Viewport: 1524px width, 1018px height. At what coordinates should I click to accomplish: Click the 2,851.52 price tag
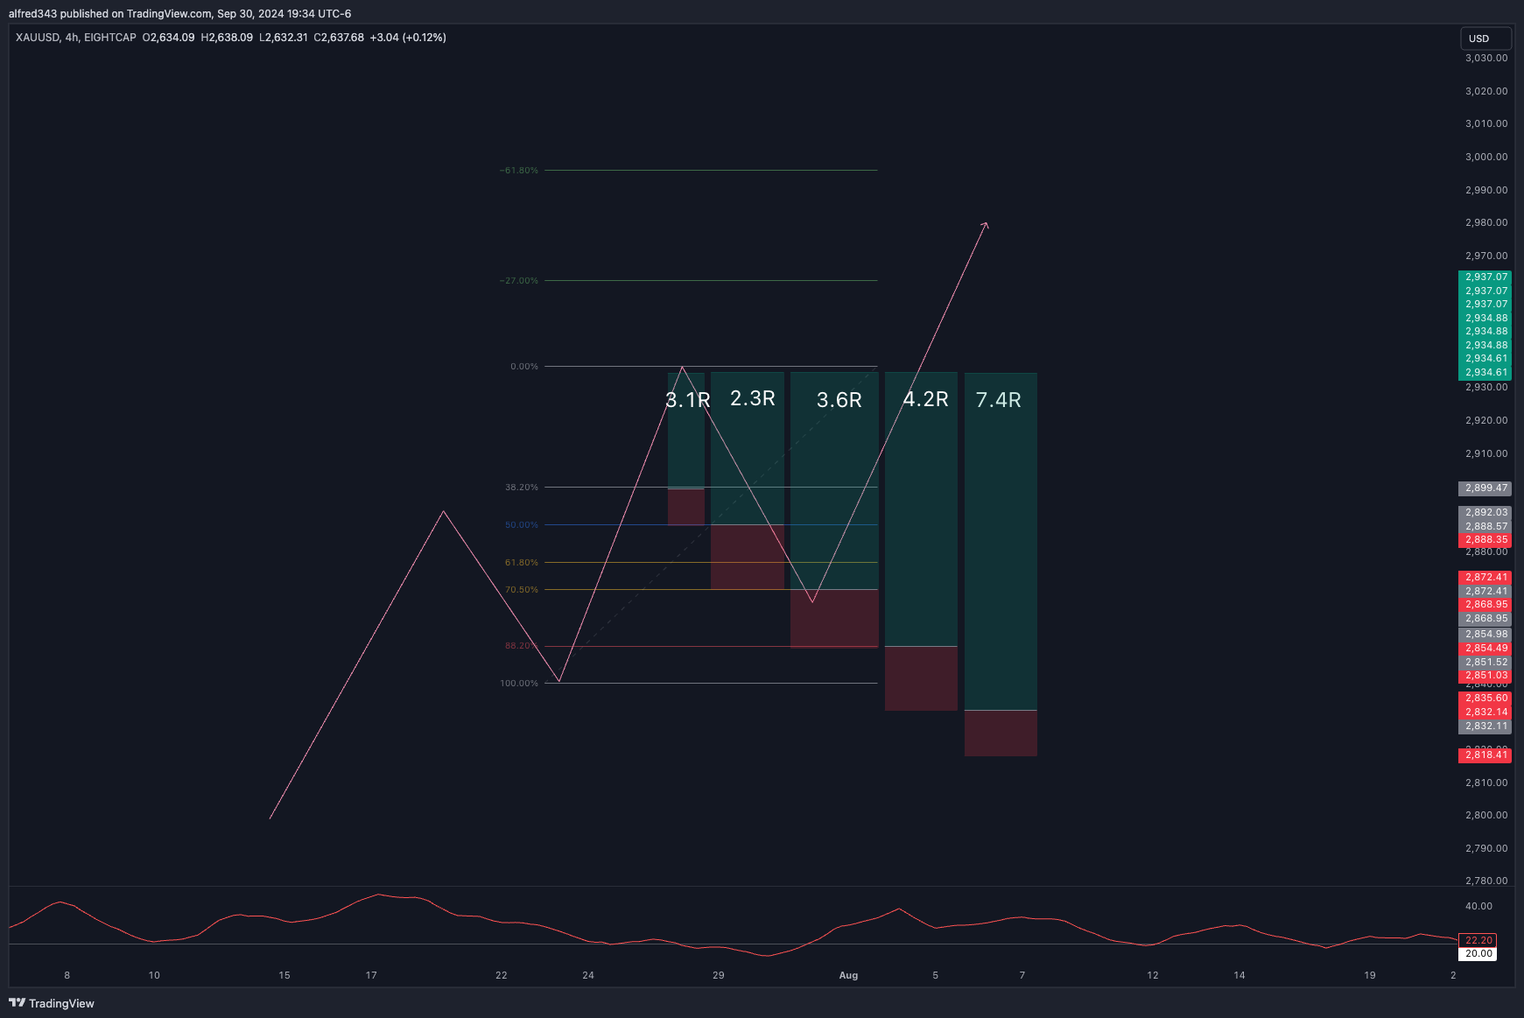pos(1485,663)
